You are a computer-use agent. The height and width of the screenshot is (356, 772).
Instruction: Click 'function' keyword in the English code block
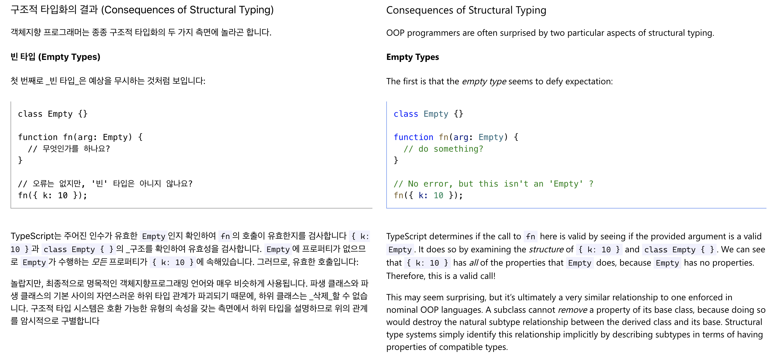click(x=413, y=137)
